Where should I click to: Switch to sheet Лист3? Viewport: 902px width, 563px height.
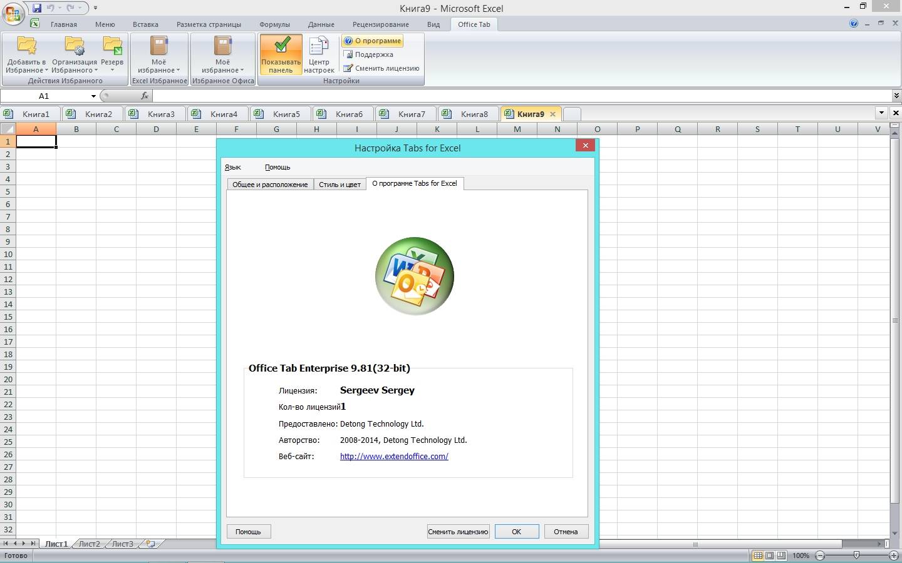pos(123,544)
